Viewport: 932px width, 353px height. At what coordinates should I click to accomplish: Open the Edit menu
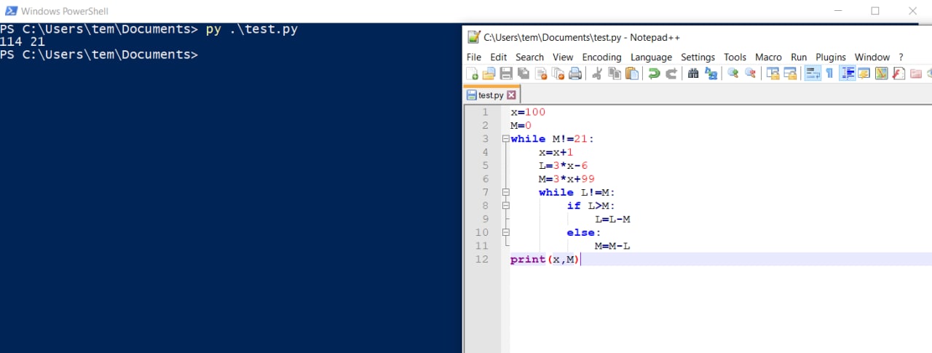coord(498,57)
